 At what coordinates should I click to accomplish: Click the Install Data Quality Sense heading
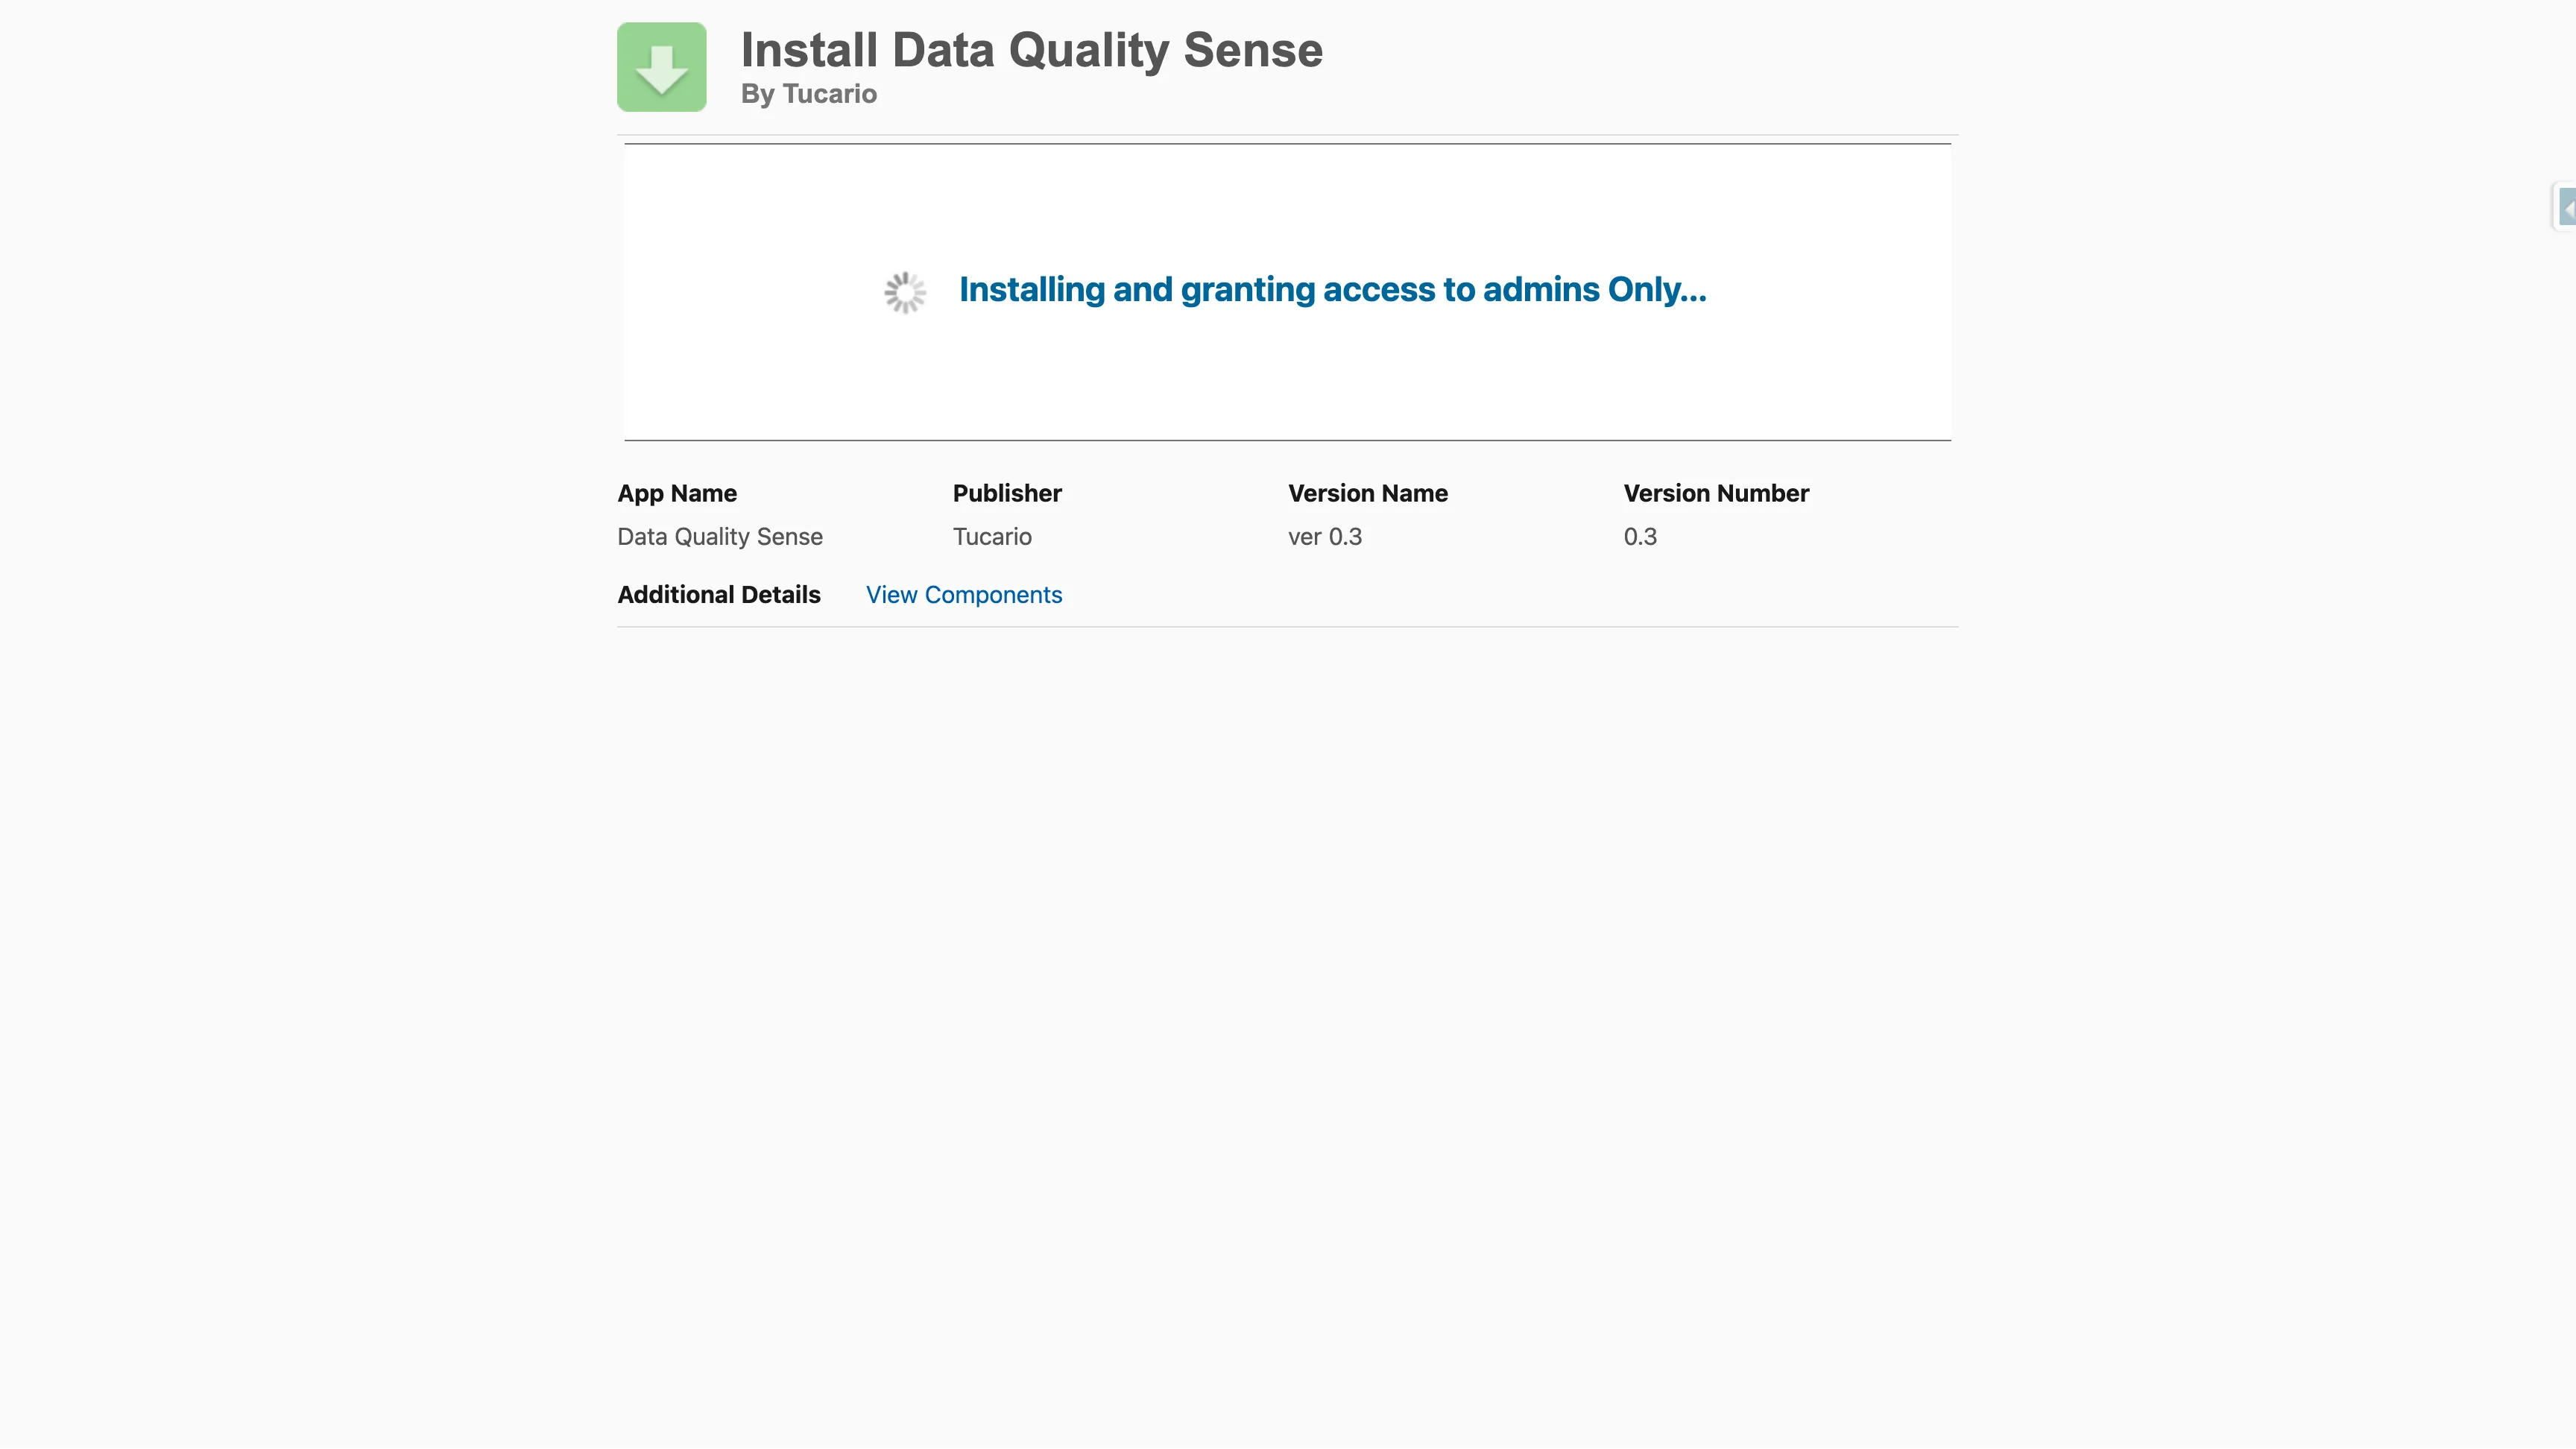1031,50
